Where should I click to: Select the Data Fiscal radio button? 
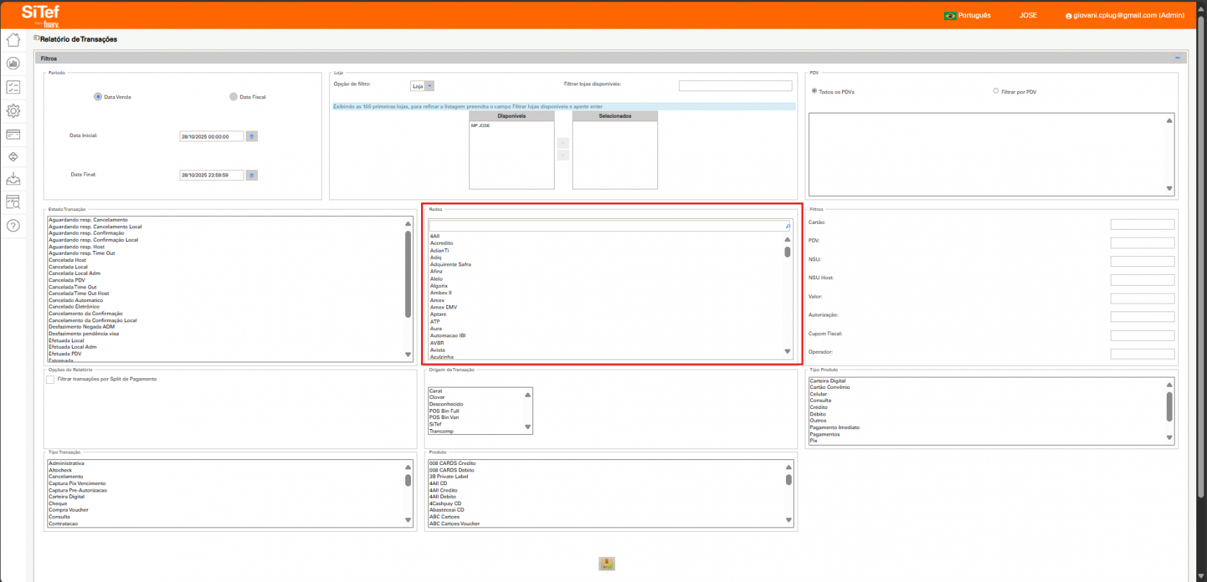(233, 97)
